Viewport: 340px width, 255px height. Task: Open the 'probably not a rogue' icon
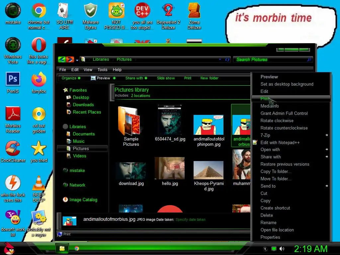click(39, 217)
